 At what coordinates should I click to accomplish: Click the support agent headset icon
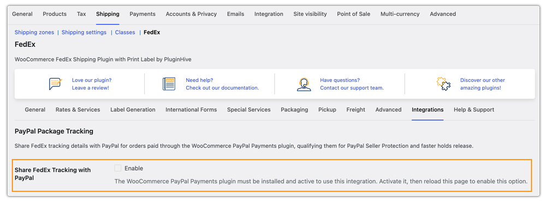point(304,84)
